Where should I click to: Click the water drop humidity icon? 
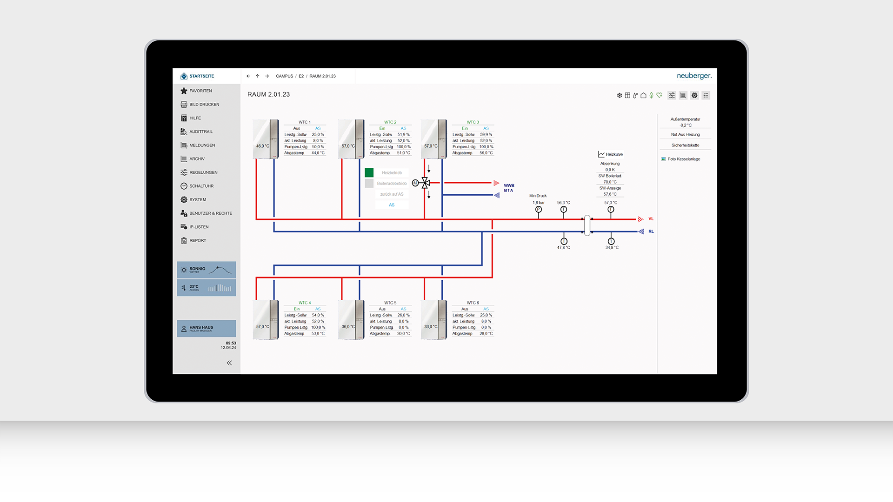635,95
